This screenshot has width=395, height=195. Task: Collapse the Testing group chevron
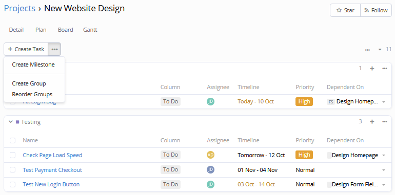pos(11,122)
